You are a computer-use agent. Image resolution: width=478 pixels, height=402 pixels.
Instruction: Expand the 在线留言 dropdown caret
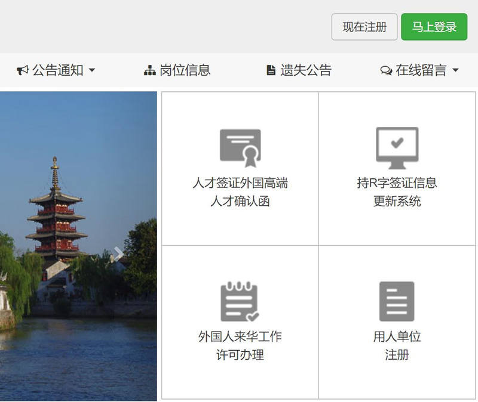pos(455,70)
